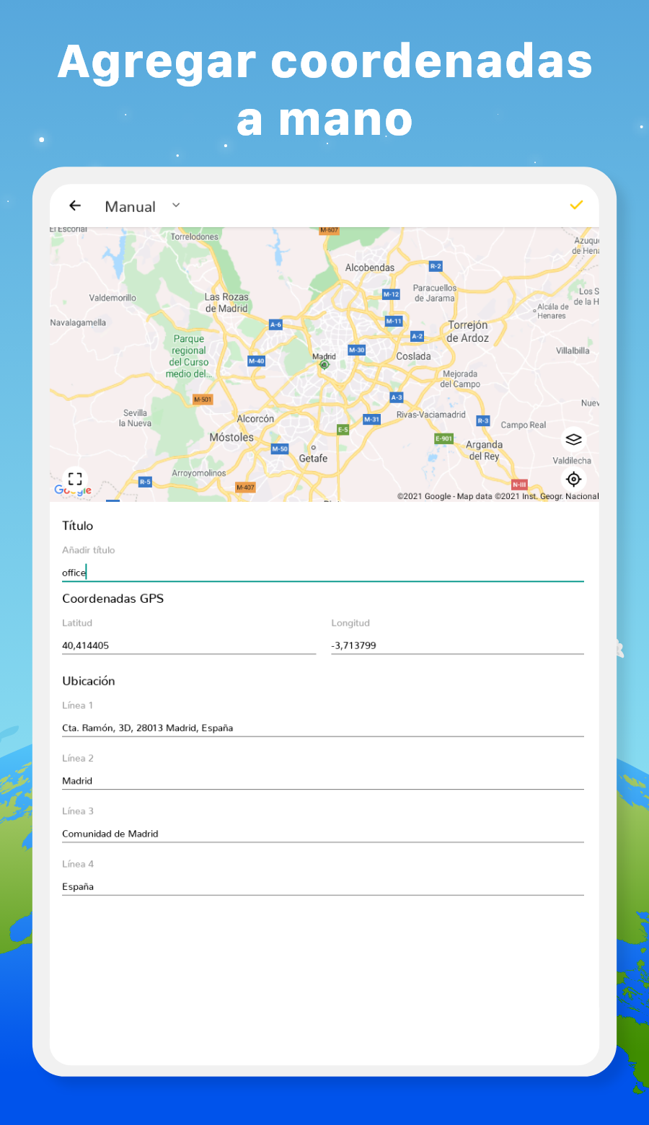The height and width of the screenshot is (1125, 649).
Task: Click the E-901 road badge
Action: [x=443, y=438]
